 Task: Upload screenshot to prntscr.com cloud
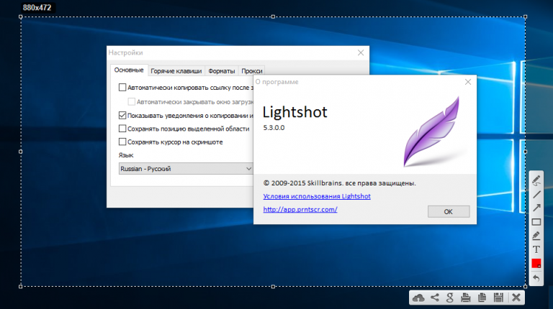(x=418, y=298)
